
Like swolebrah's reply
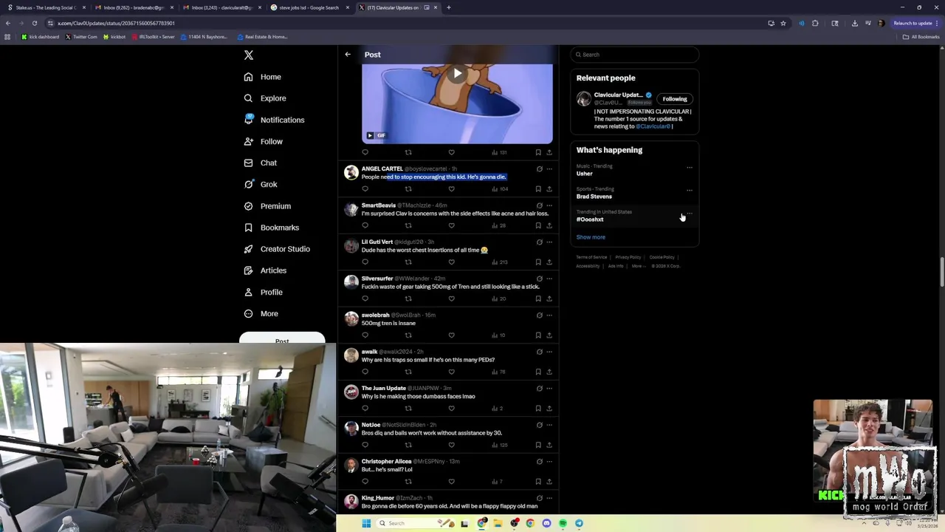coord(452,335)
